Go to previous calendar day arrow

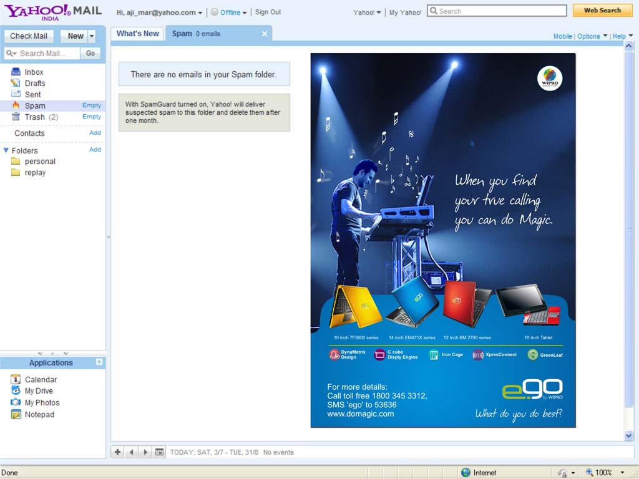click(131, 452)
